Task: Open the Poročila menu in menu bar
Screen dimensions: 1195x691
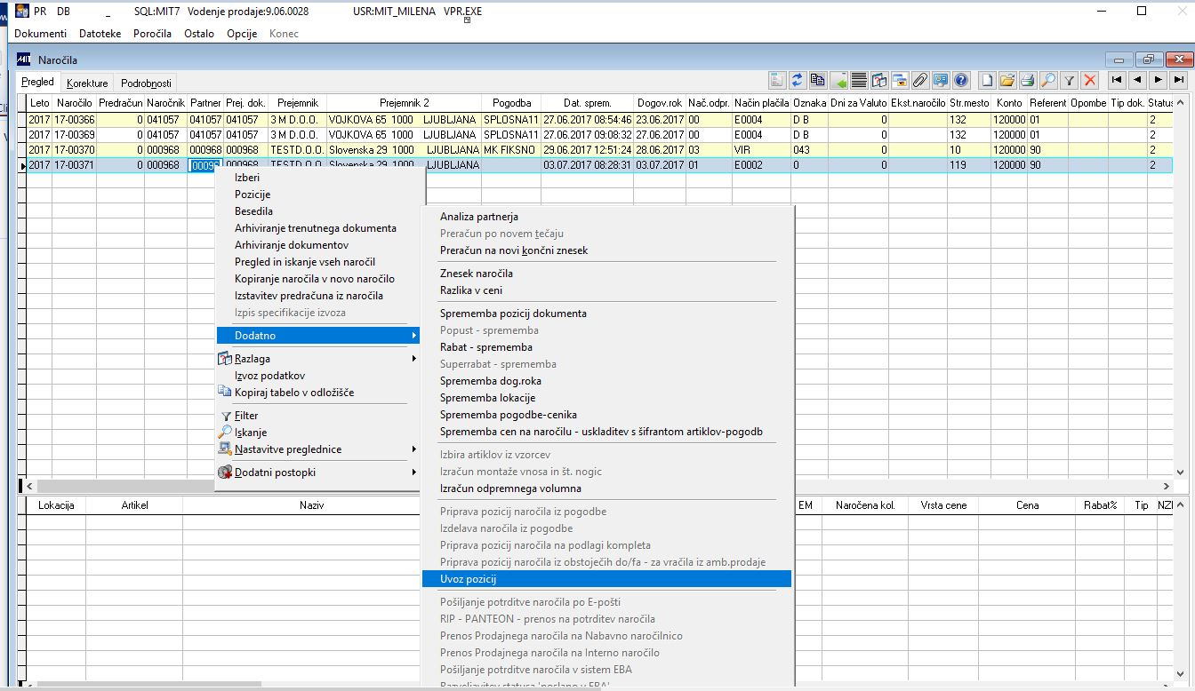Action: click(153, 34)
